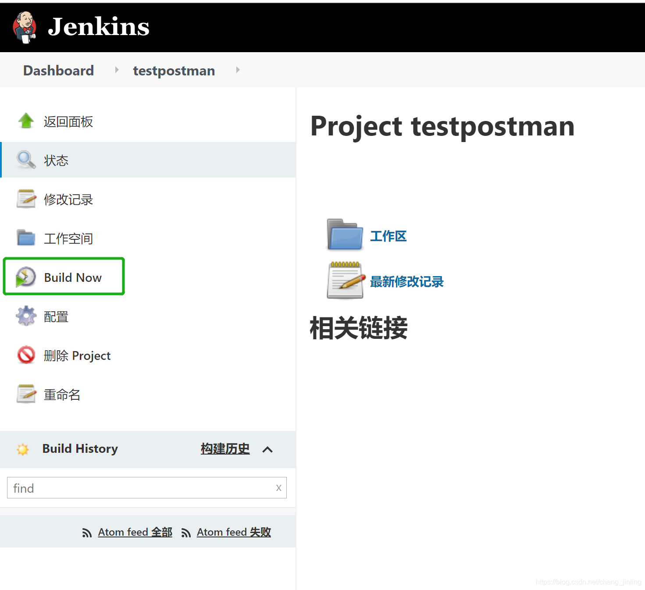Click the Jenkins title text in header
The width and height of the screenshot is (645, 590).
pyautogui.click(x=99, y=27)
